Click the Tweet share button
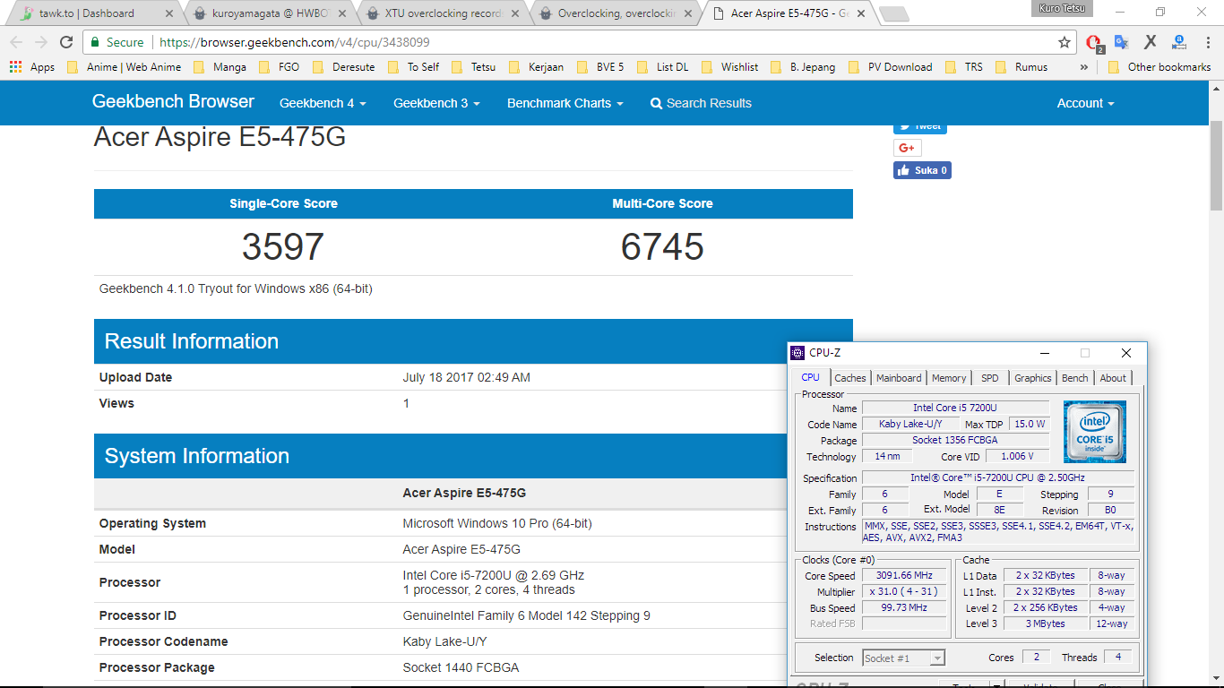 [x=920, y=127]
